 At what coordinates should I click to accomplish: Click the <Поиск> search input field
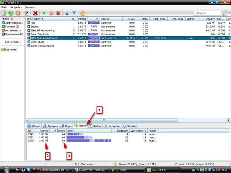click(207, 13)
